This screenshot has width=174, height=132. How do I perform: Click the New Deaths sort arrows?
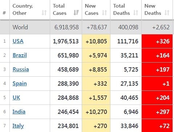[167, 13]
